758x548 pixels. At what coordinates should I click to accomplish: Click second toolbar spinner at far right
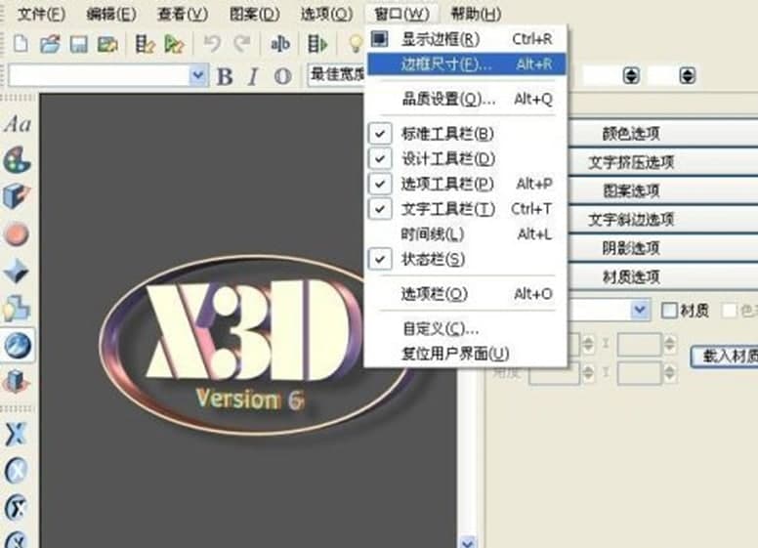[688, 76]
